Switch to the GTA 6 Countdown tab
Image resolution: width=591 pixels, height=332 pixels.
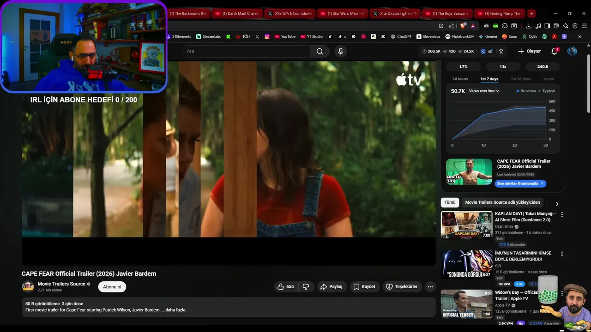coord(290,13)
